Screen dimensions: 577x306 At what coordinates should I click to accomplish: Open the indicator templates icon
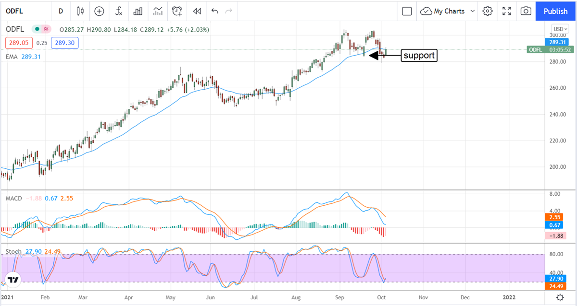(x=158, y=11)
